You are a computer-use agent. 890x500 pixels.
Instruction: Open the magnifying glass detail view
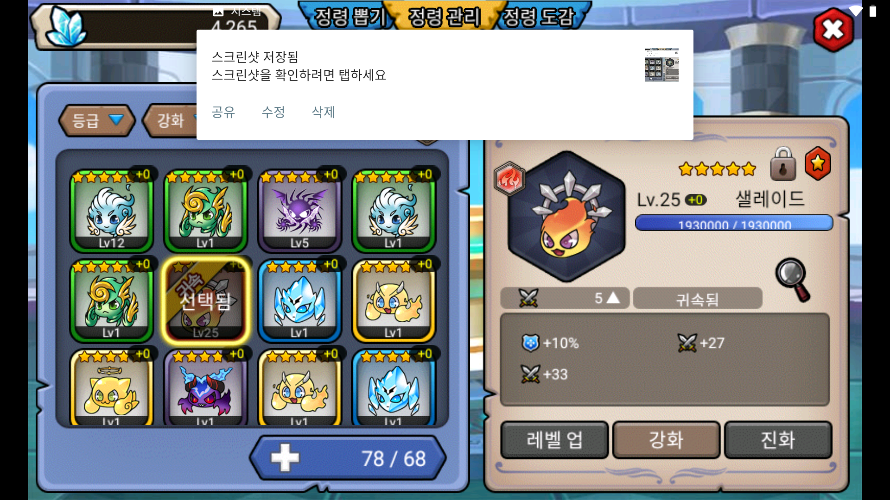coord(793,280)
